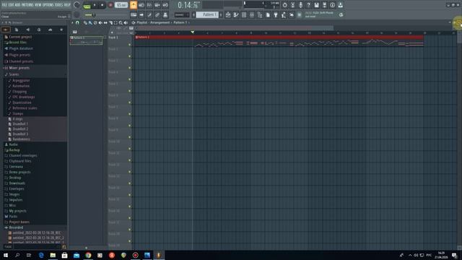Screen dimensions: 462x260
Task: Click the render audio file icon
Action: coord(324,5)
